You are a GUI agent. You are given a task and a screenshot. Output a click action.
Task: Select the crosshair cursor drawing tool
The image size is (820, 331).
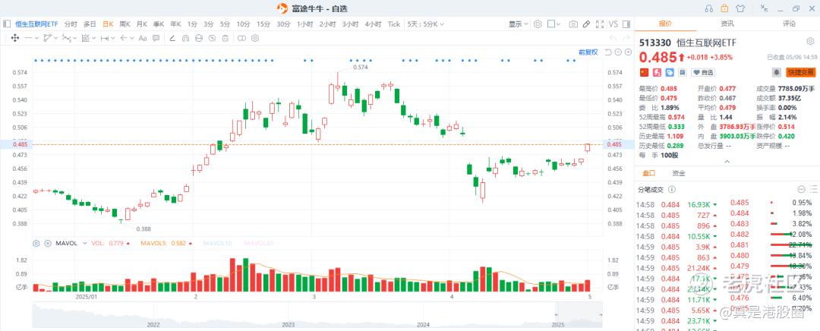click(15, 37)
